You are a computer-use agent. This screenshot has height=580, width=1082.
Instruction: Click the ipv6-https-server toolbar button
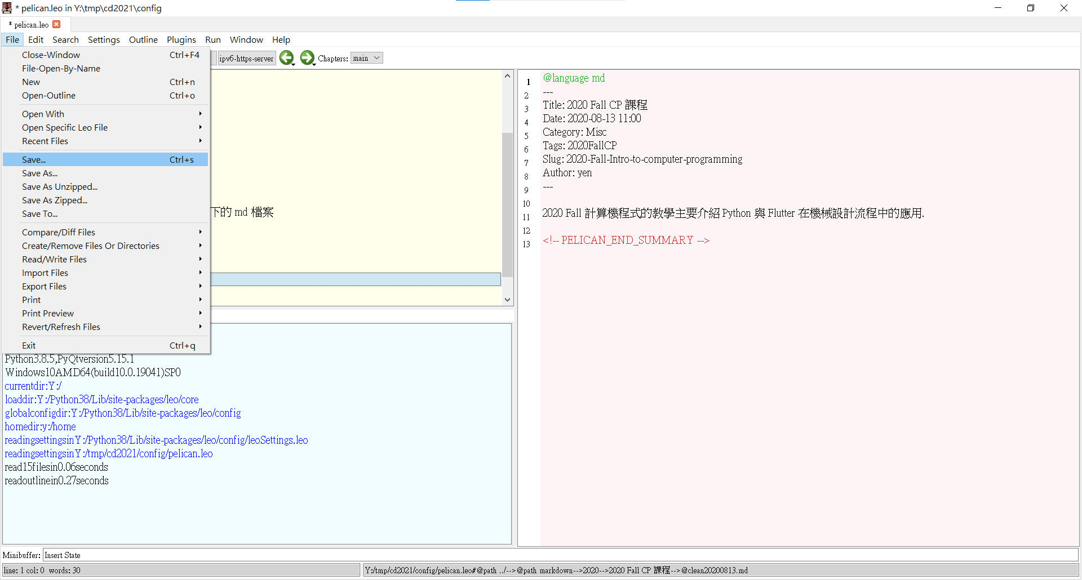[246, 59]
